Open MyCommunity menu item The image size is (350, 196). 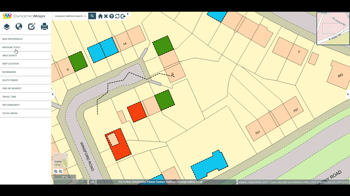[x=25, y=105]
